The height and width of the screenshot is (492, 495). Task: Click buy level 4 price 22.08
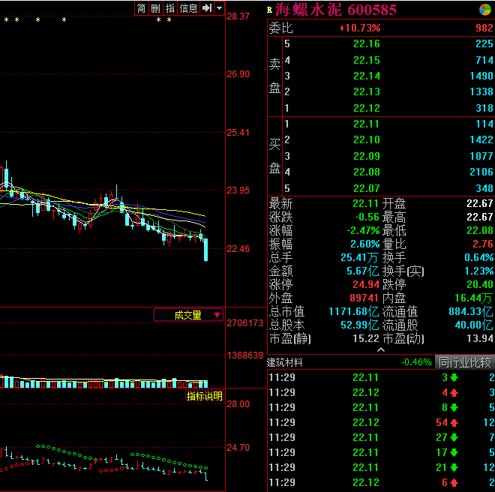click(x=367, y=172)
